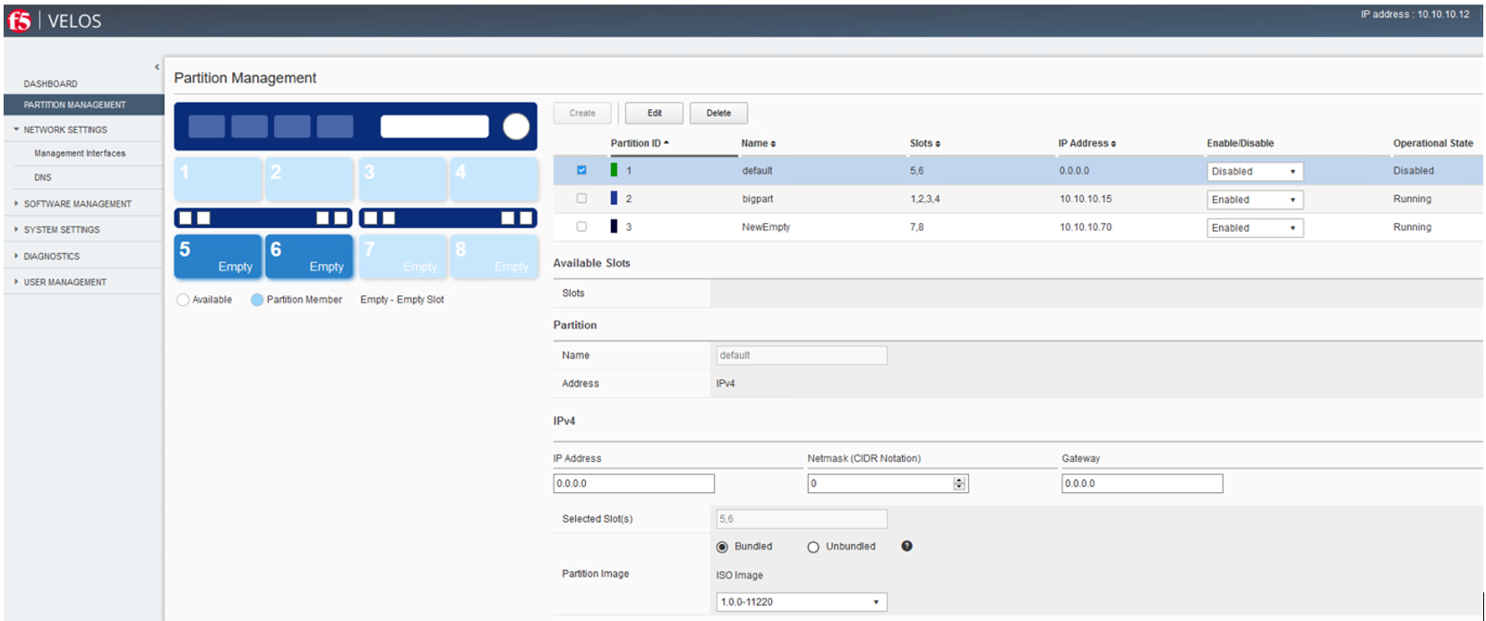Image resolution: width=1486 pixels, height=621 pixels.
Task: Click the Gateway input field
Action: tap(1142, 483)
